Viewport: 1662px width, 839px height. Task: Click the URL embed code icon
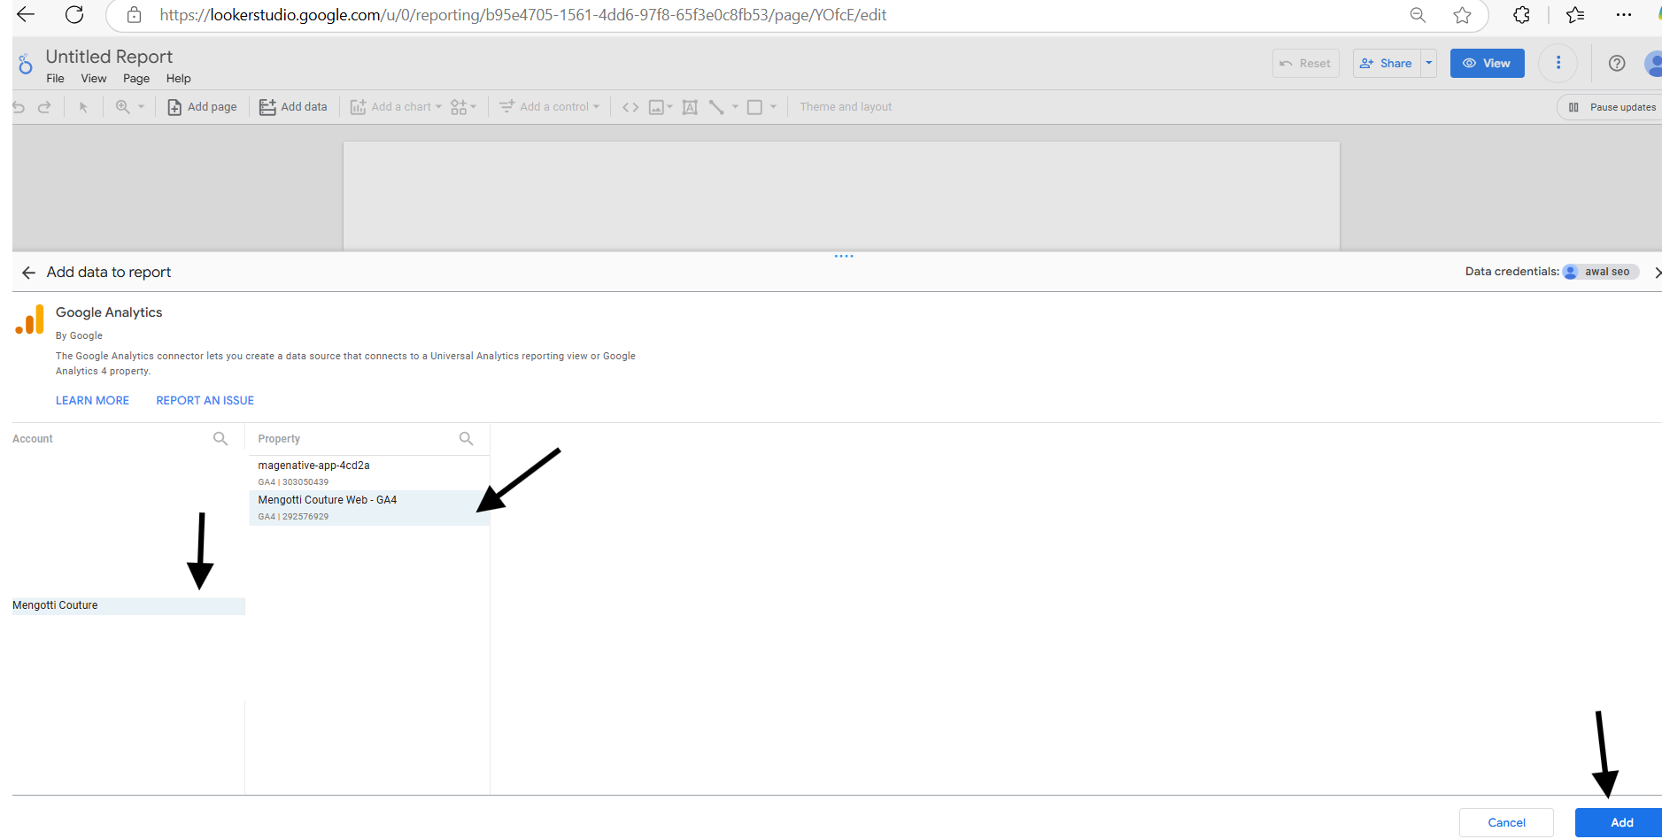(x=630, y=107)
